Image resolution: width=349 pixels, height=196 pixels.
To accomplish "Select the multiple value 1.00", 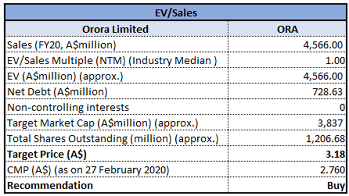I will click(287, 60).
